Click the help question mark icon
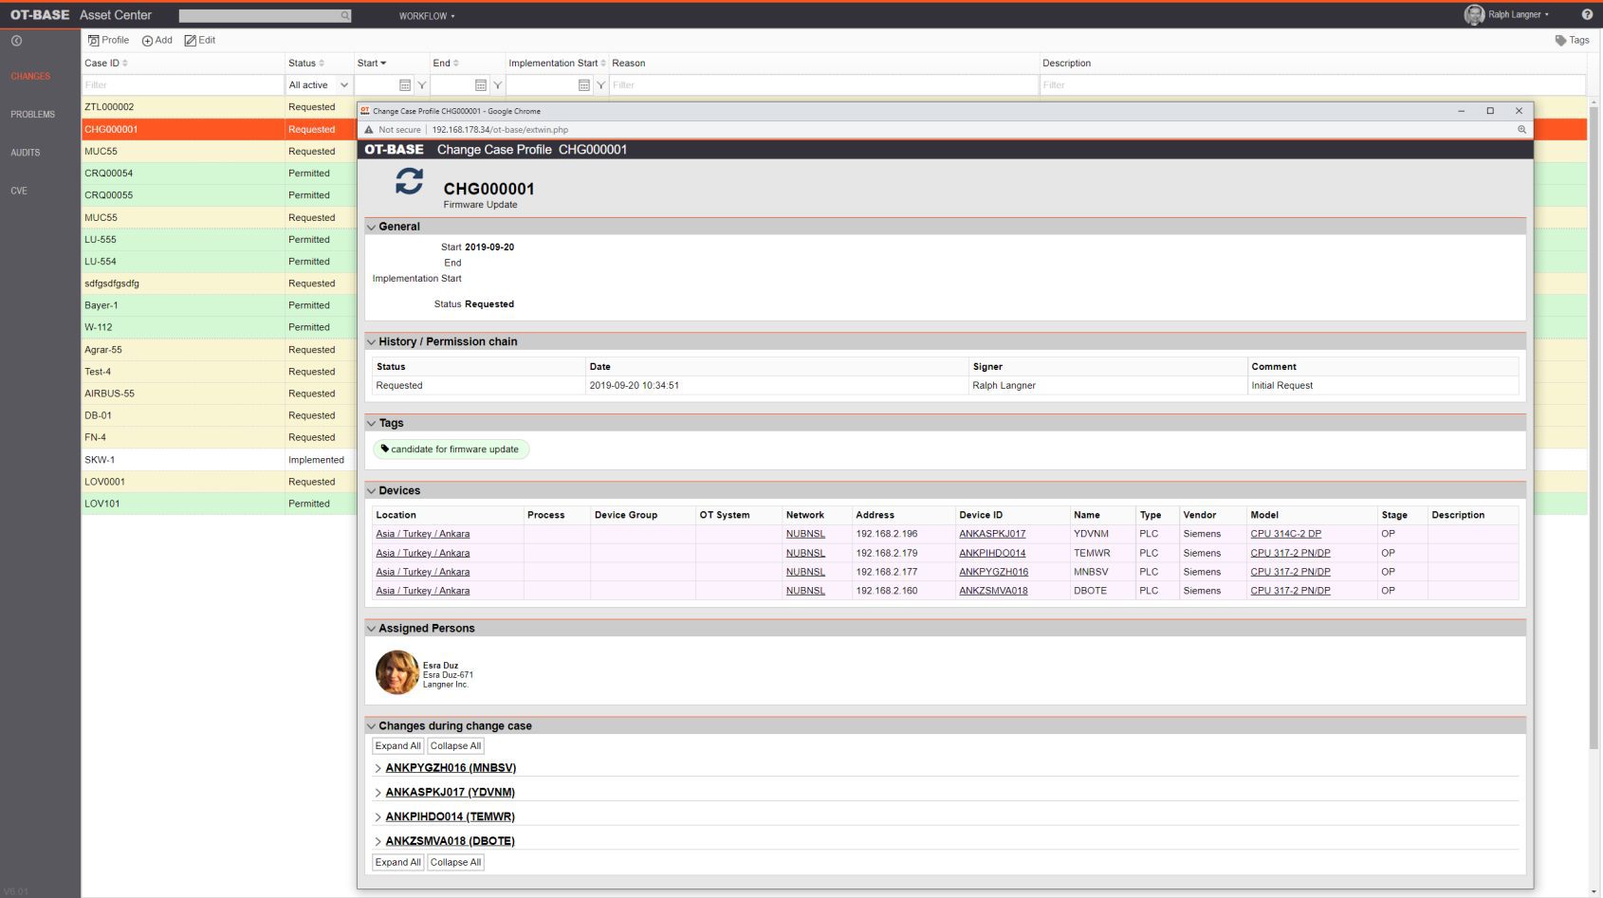Image resolution: width=1603 pixels, height=898 pixels. pyautogui.click(x=1587, y=15)
